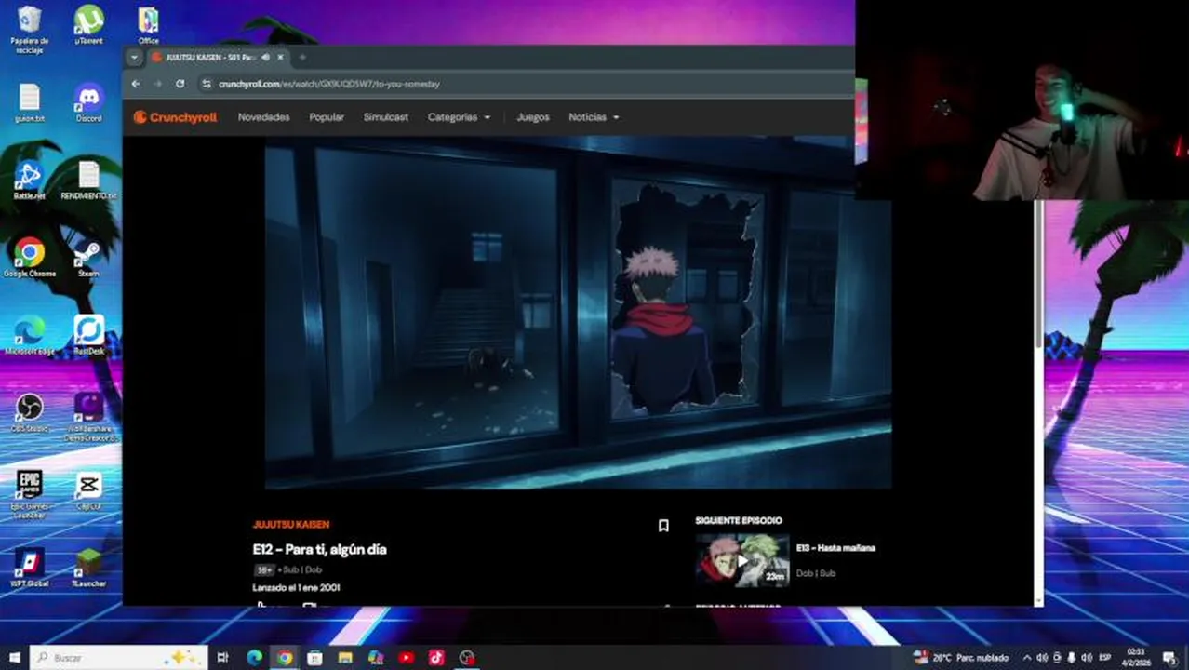This screenshot has height=670, width=1189.
Task: Click the Chrome forward arrow
Action: pyautogui.click(x=157, y=84)
